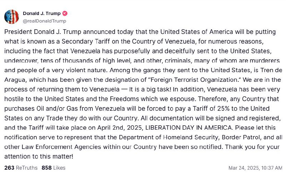Image resolution: width=286 pixels, height=175 pixels.
Task: Click the quoted Foreign Terrorist Organization text
Action: [x=195, y=80]
